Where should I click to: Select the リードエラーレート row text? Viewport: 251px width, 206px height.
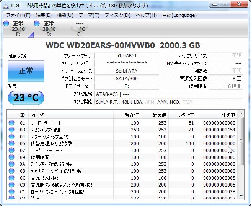[46, 123]
